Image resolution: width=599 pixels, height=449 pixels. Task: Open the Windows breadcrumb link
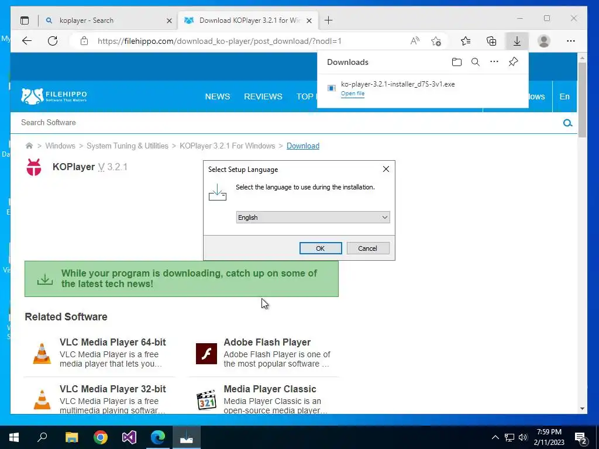(60, 146)
